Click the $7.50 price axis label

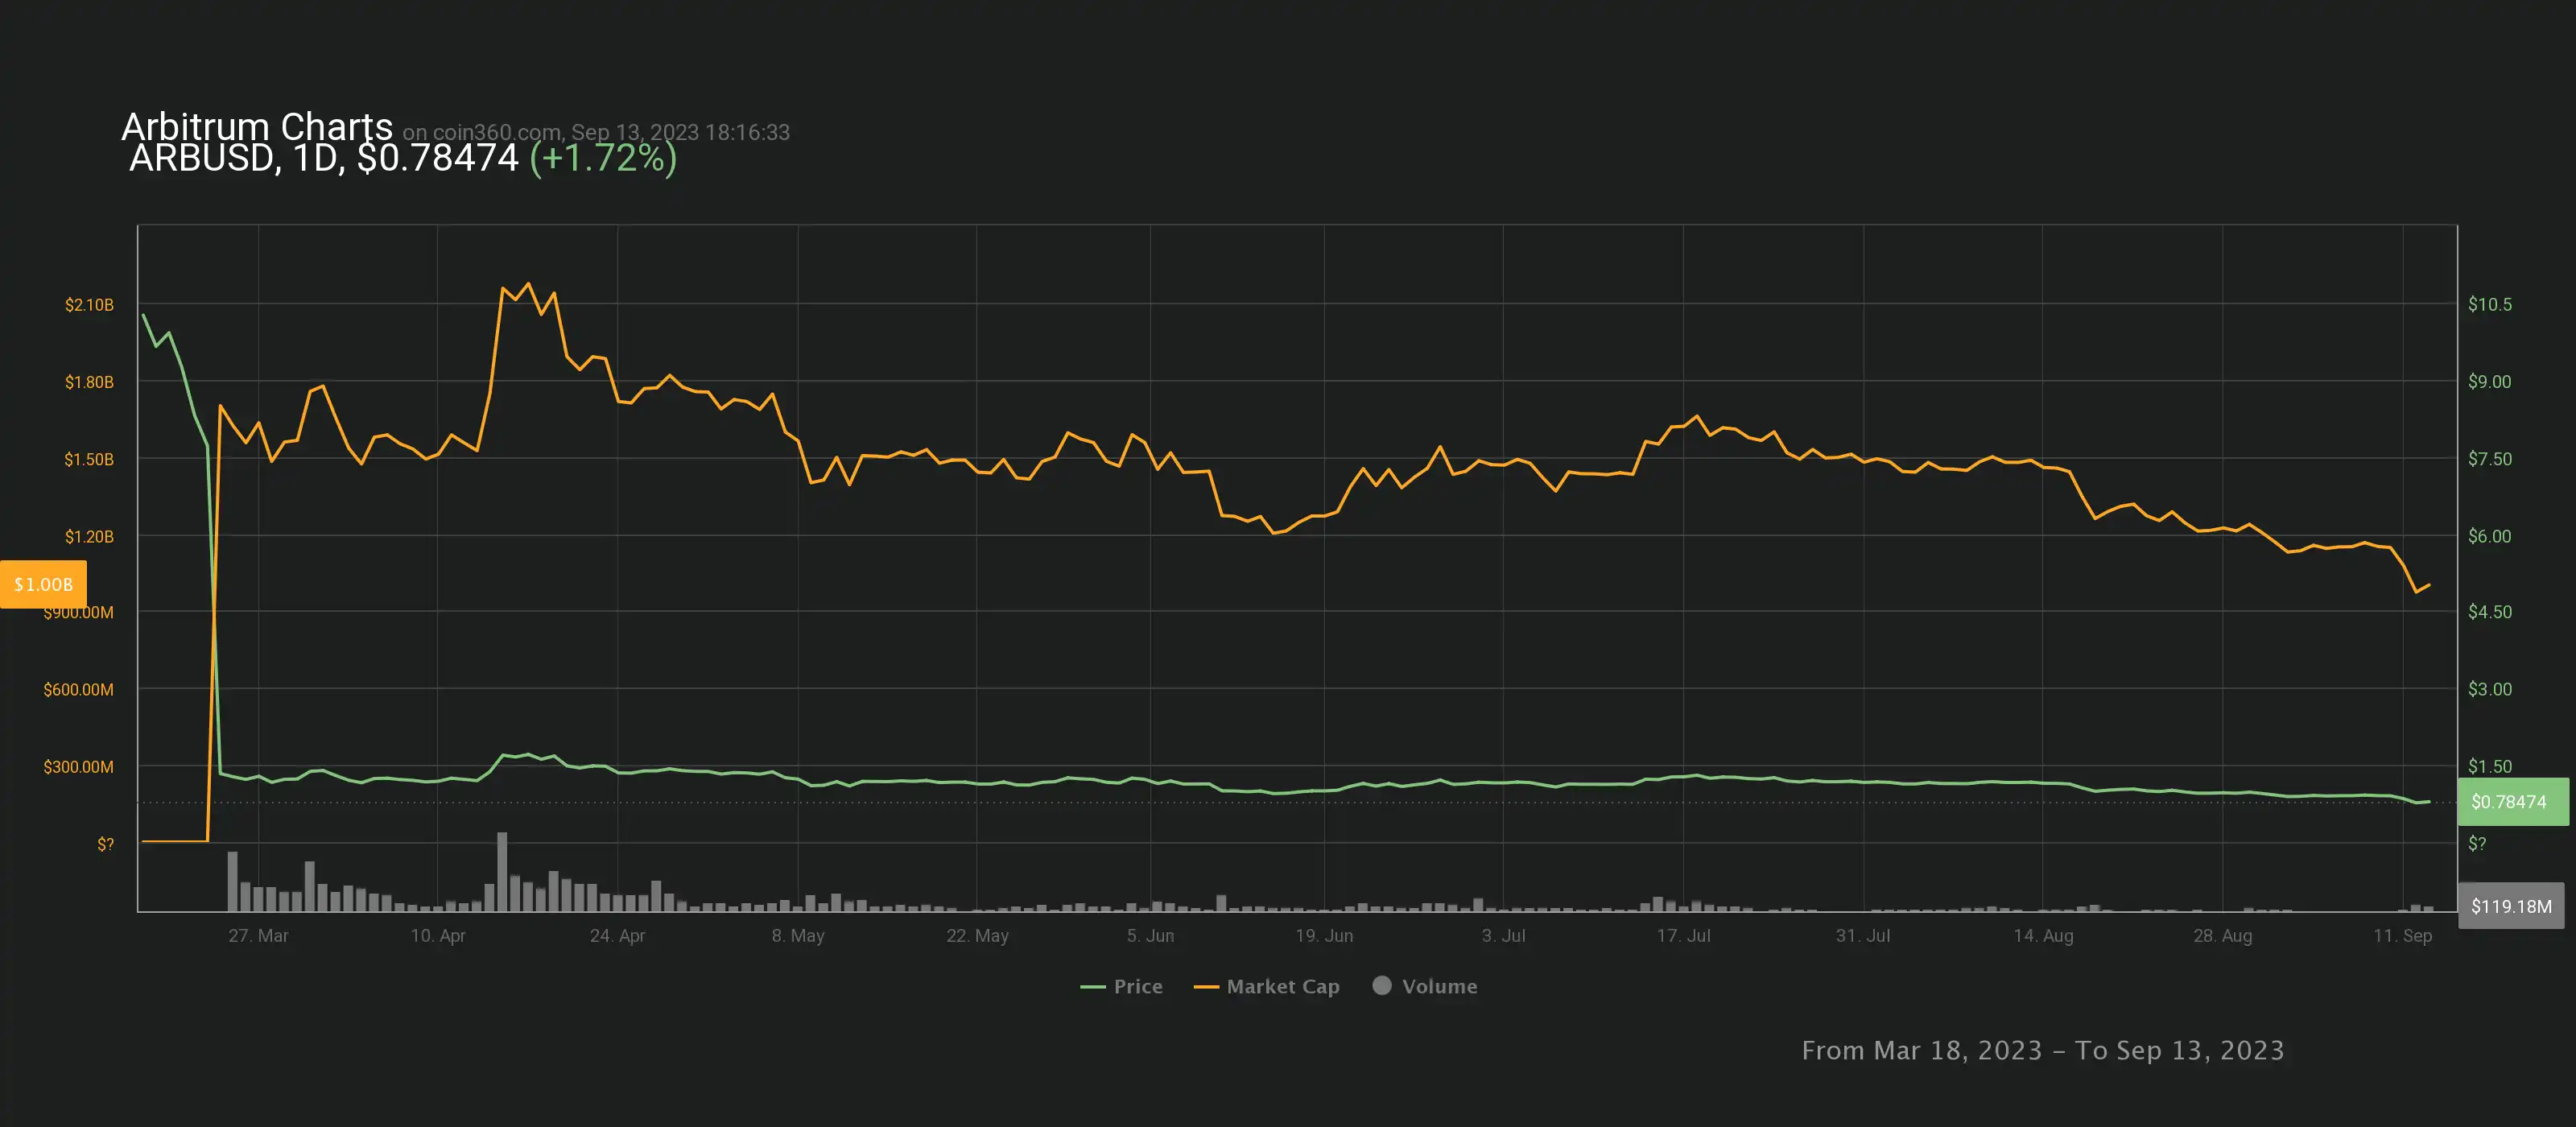click(x=2489, y=458)
